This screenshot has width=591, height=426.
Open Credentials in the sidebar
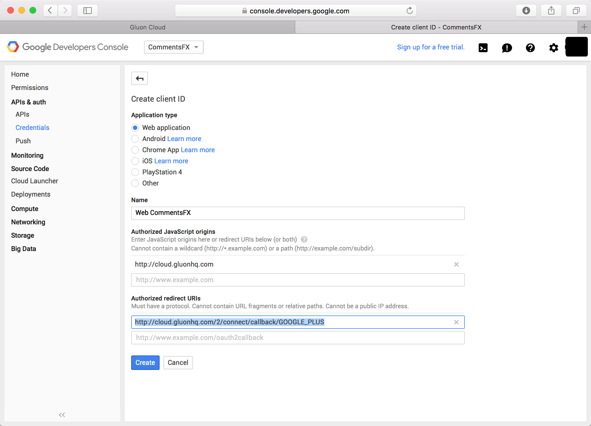(x=32, y=128)
